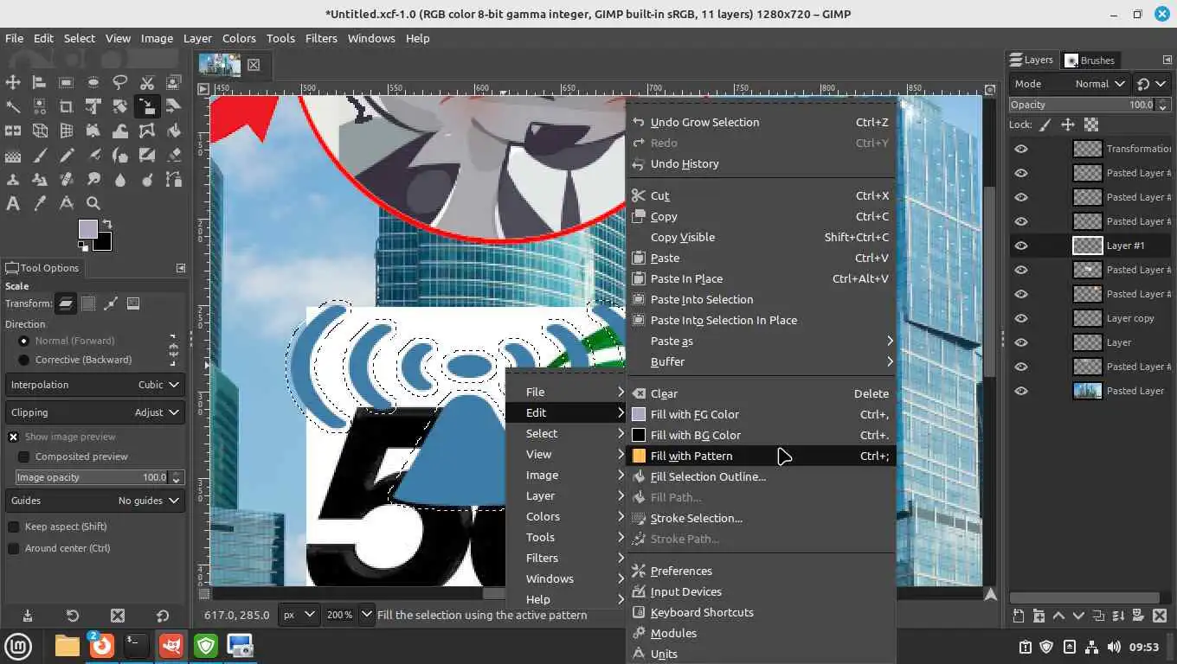Select the Measure tool
1177x664 pixels.
[x=66, y=203]
